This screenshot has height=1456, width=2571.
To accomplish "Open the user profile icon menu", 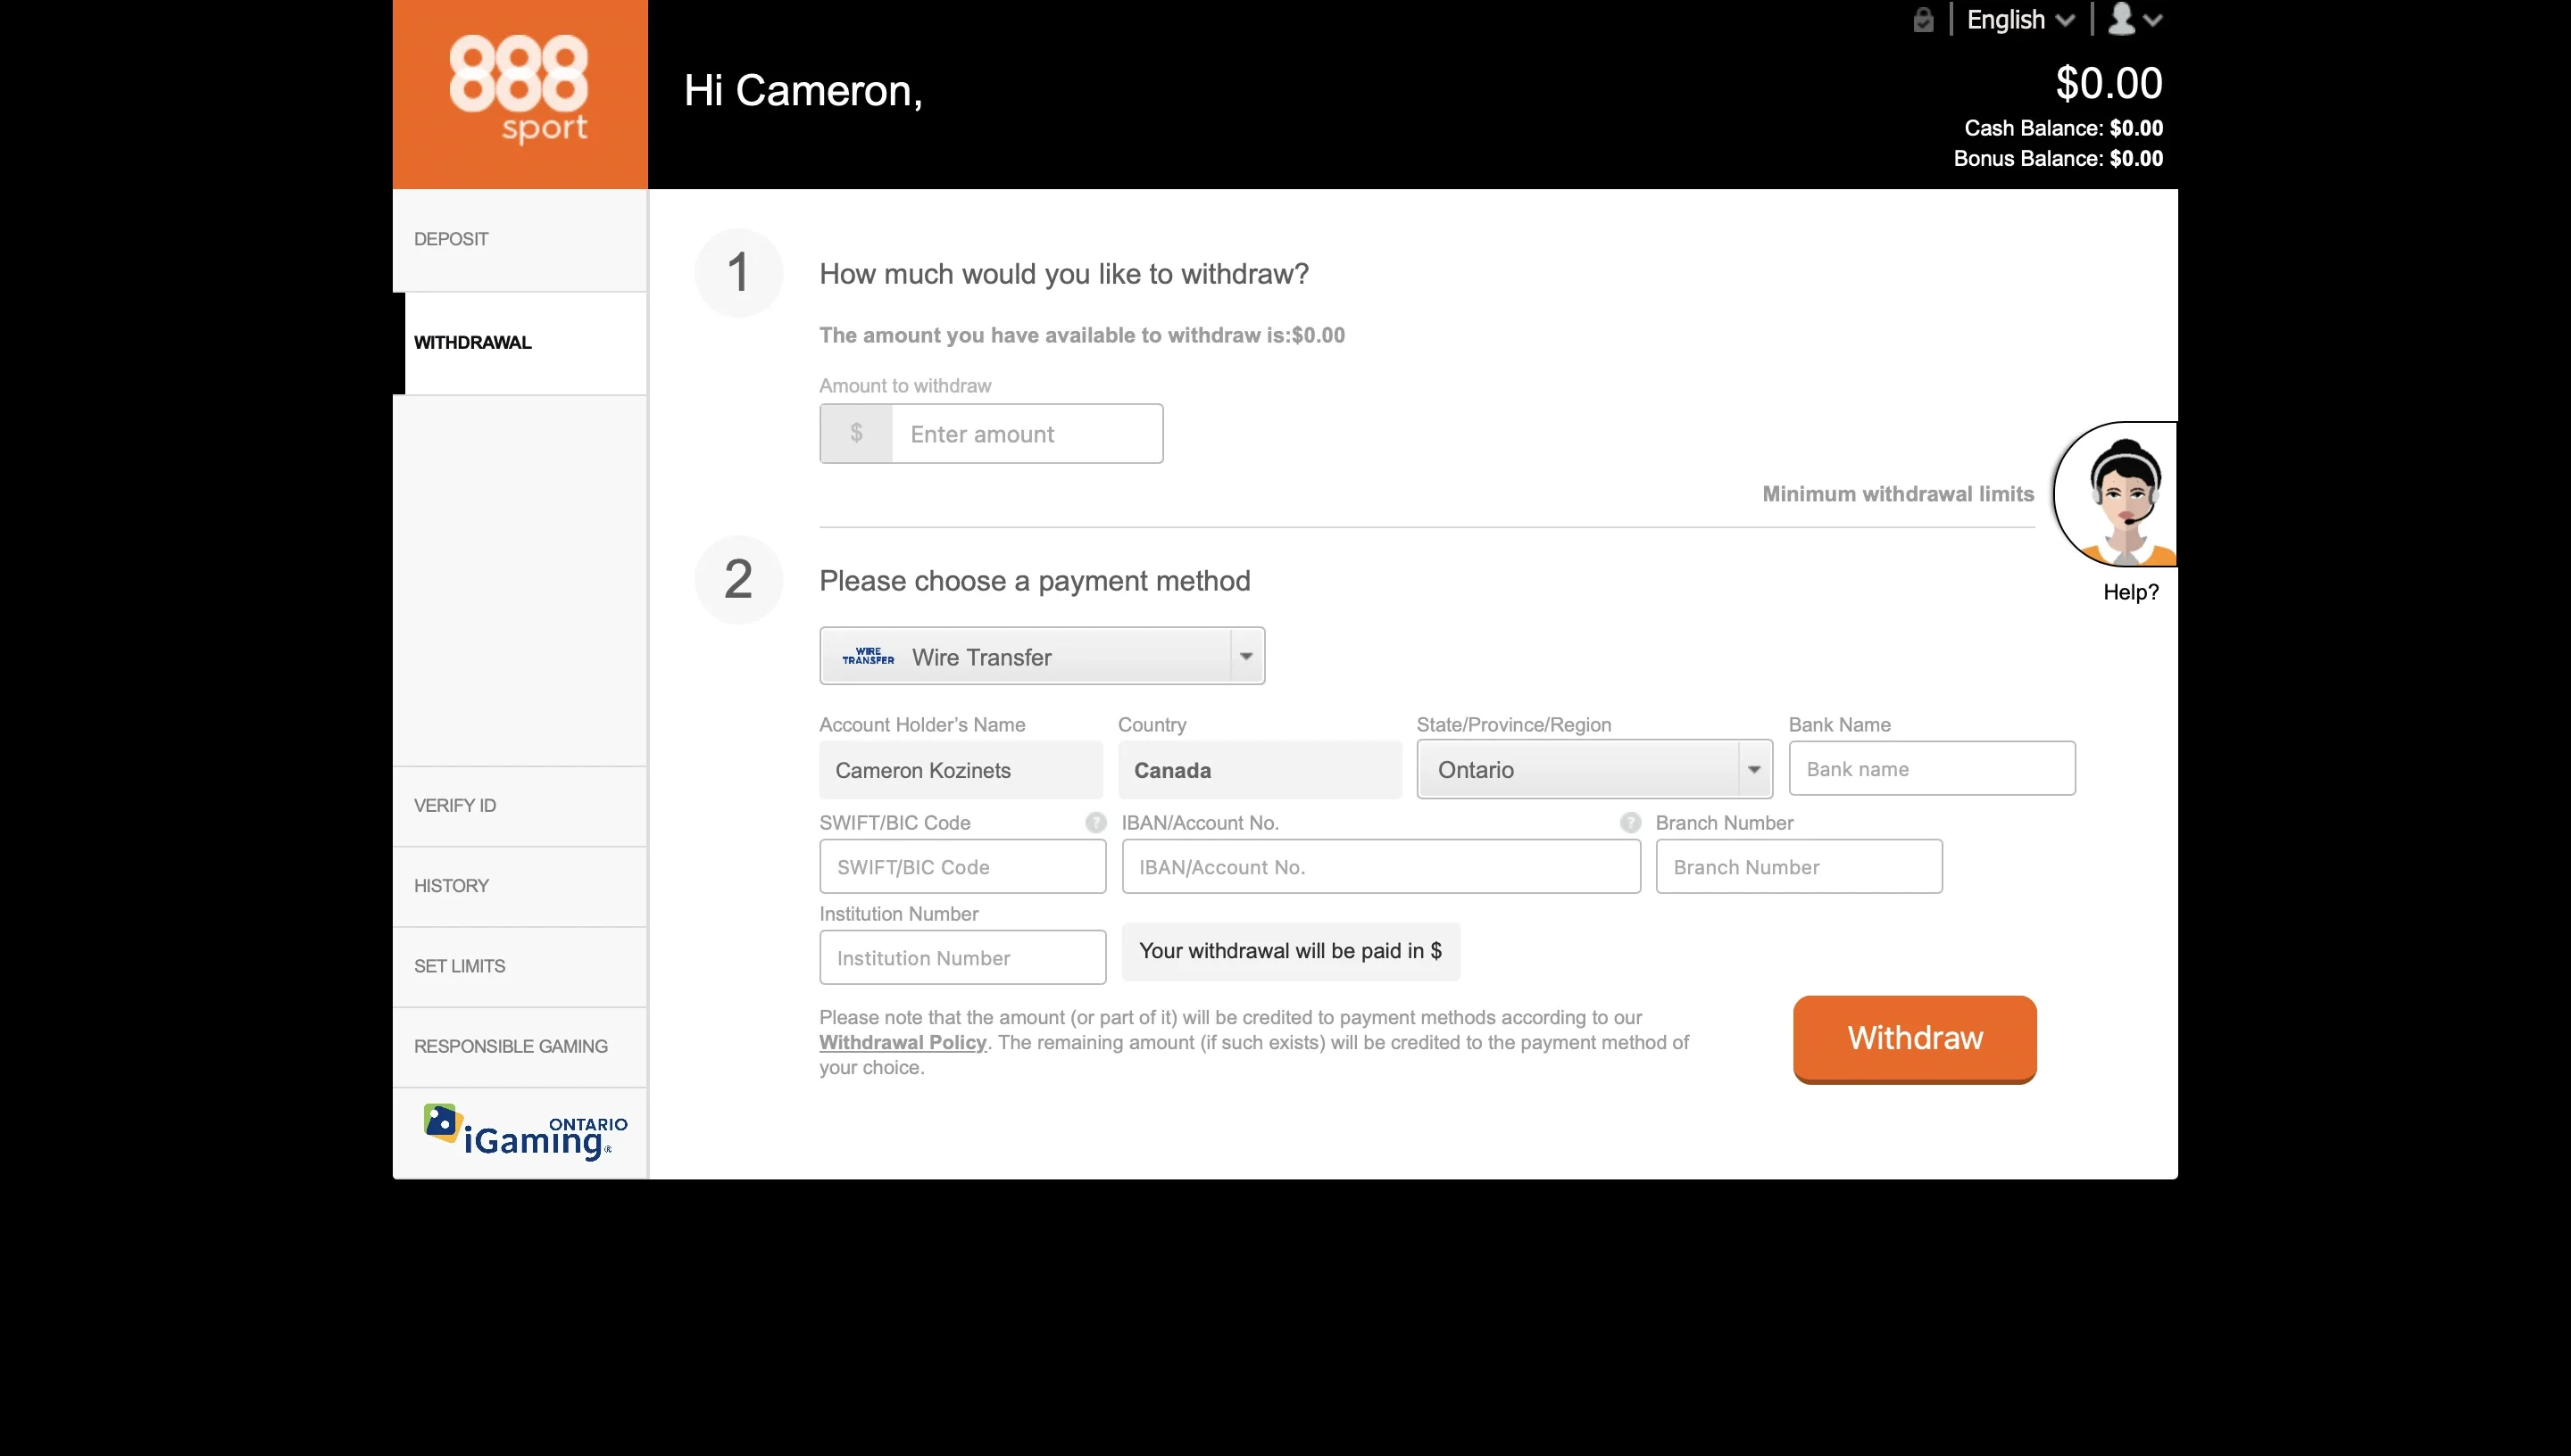I will tap(2134, 20).
